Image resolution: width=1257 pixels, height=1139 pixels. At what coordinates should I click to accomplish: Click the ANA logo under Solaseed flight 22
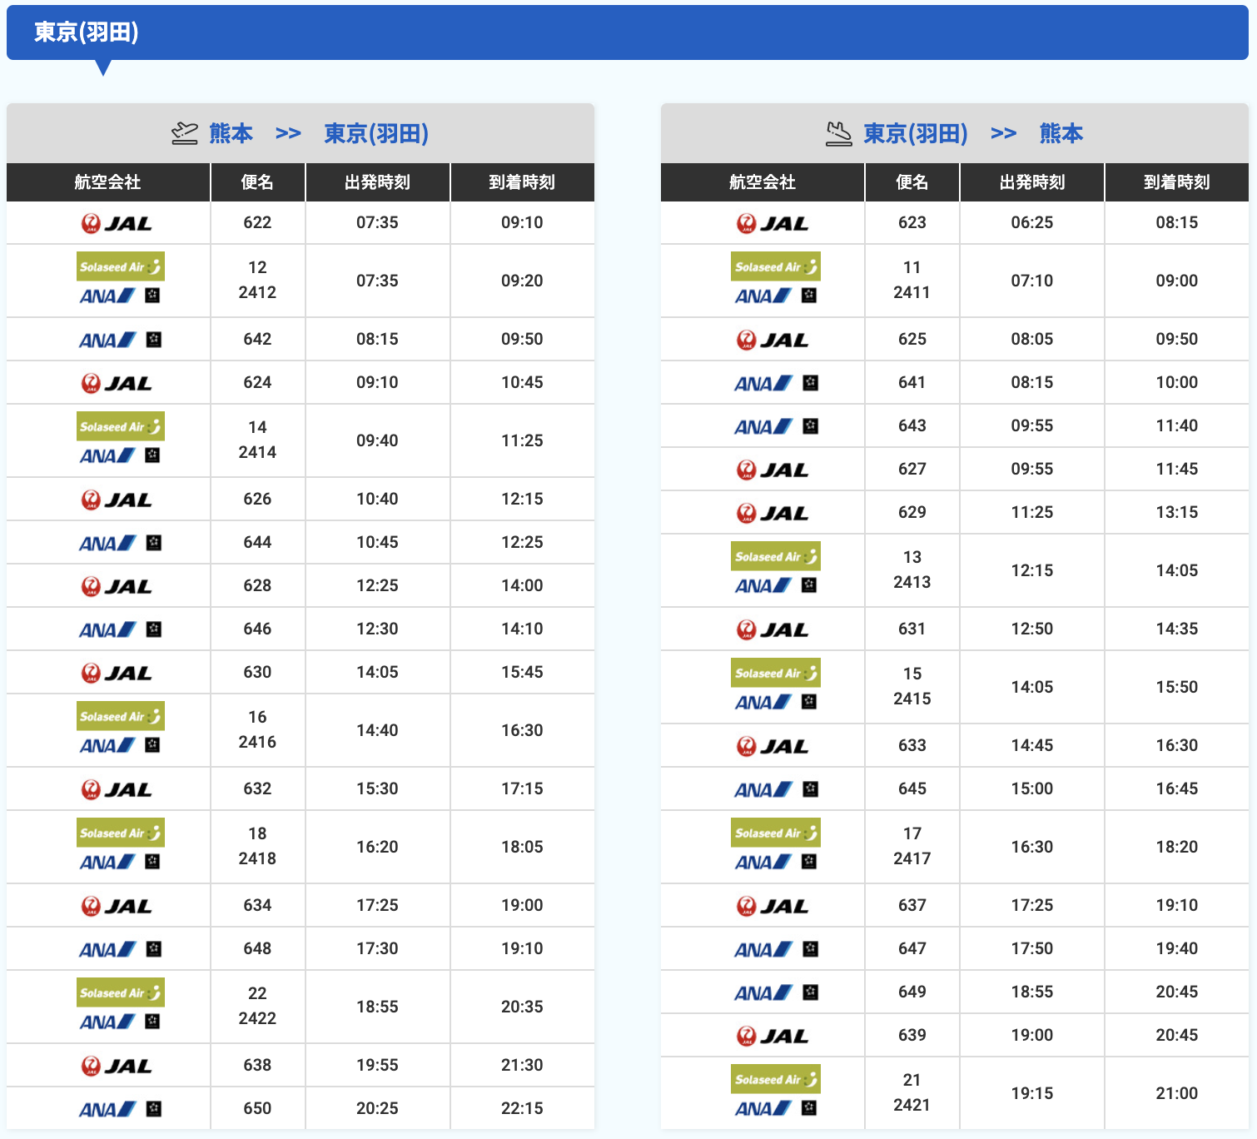[120, 1022]
